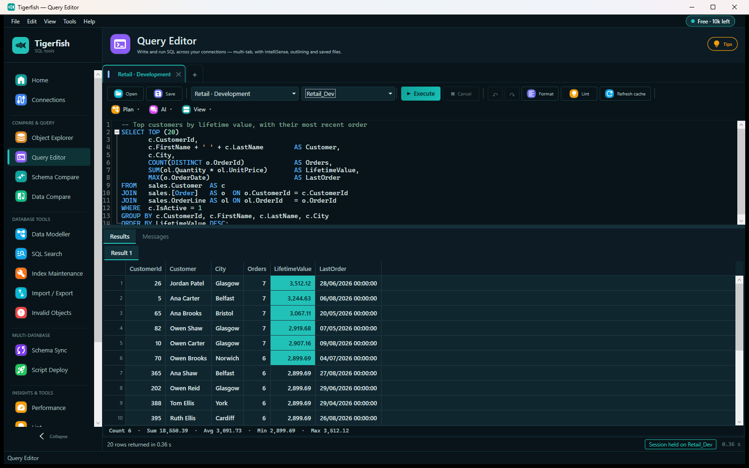The height and width of the screenshot is (468, 749).
Task: Open Object Explorer from the sidebar
Action: (49, 138)
